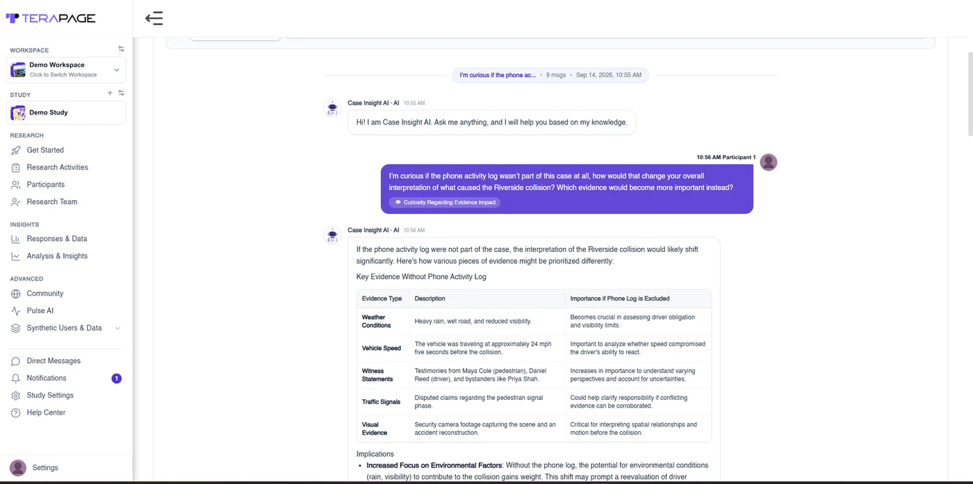Open Responses & Data section
The height and width of the screenshot is (484, 973).
57,239
